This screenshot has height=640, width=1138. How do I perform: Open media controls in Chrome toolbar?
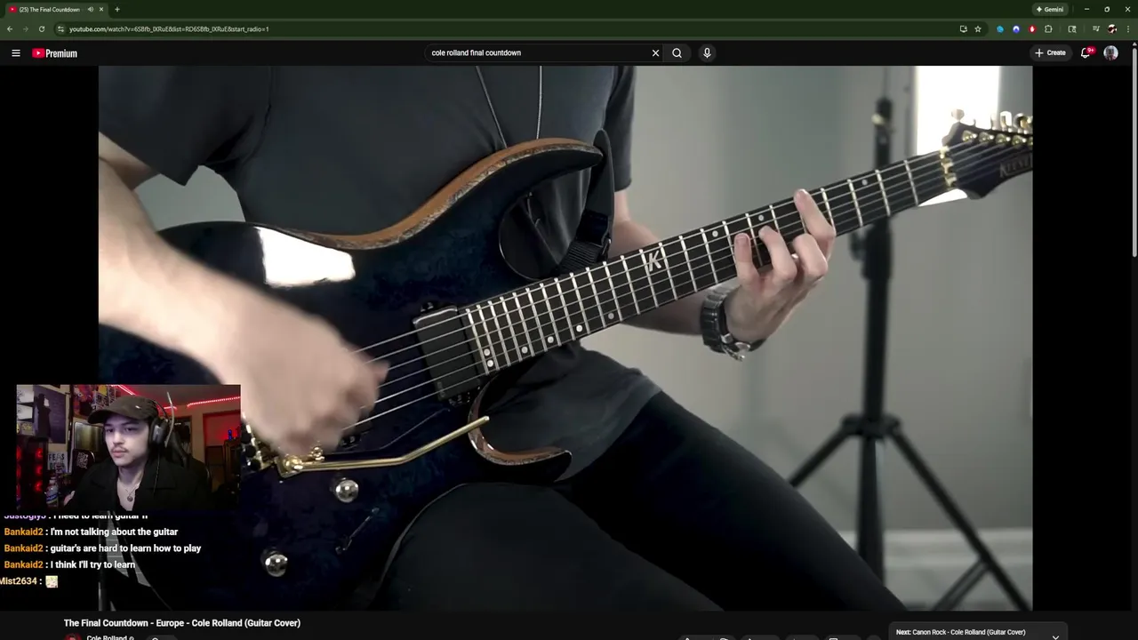pyautogui.click(x=1095, y=29)
